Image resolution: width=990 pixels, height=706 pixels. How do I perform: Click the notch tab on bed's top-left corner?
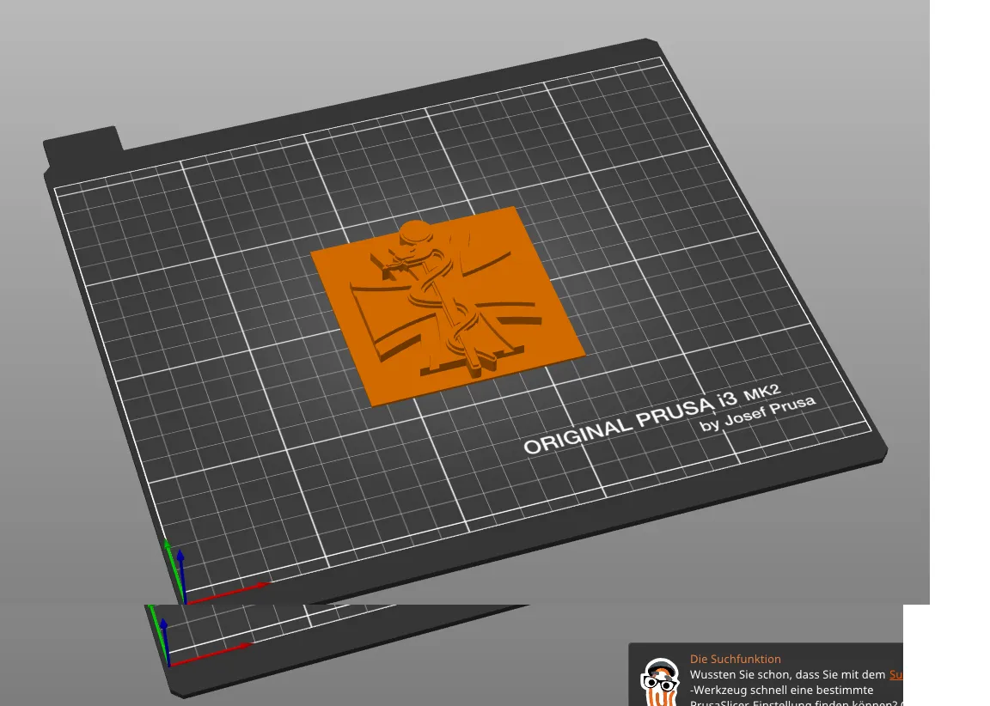pyautogui.click(x=82, y=147)
